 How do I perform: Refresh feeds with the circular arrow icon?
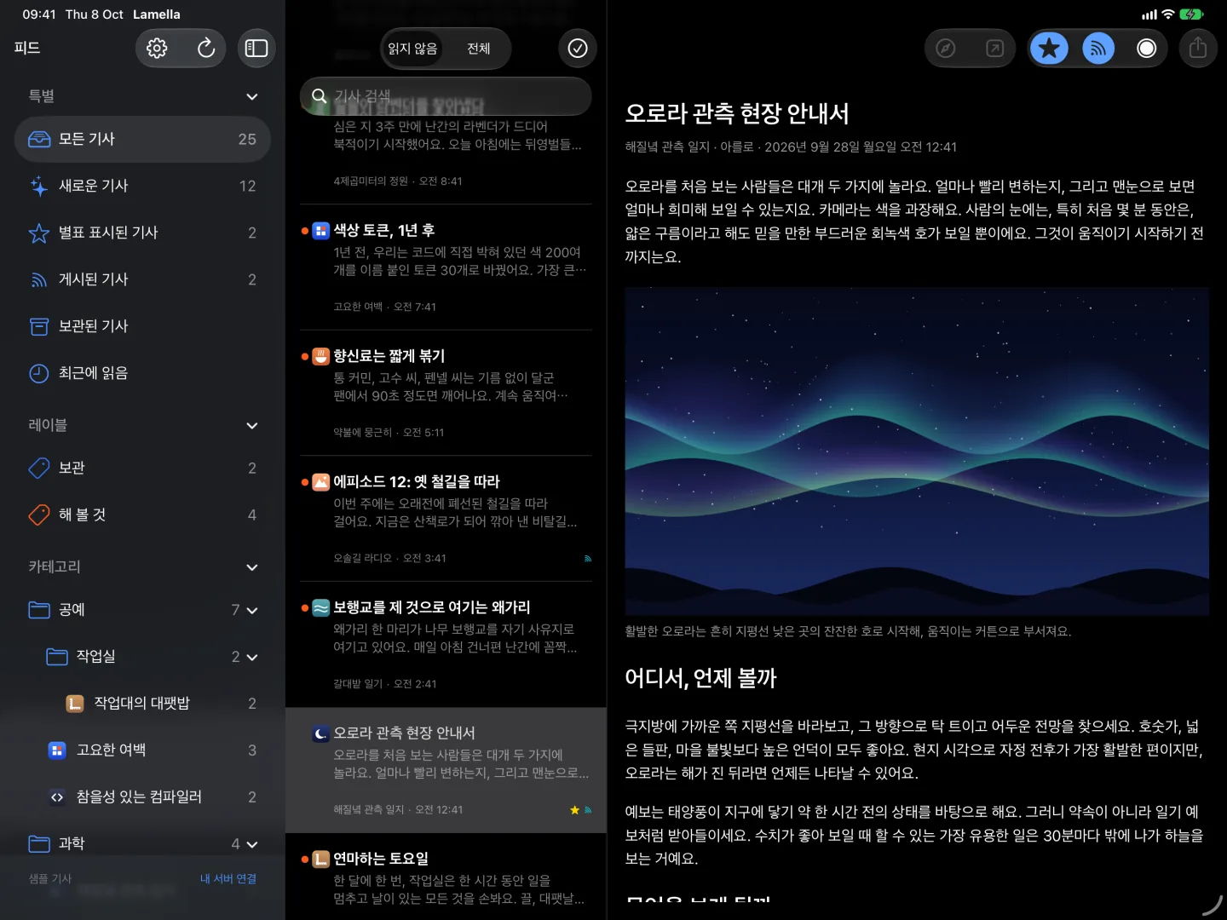(x=205, y=49)
